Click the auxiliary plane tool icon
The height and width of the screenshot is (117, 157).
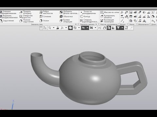point(122,17)
